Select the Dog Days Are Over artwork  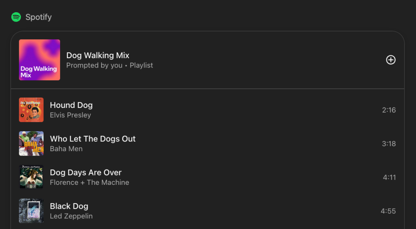click(31, 177)
